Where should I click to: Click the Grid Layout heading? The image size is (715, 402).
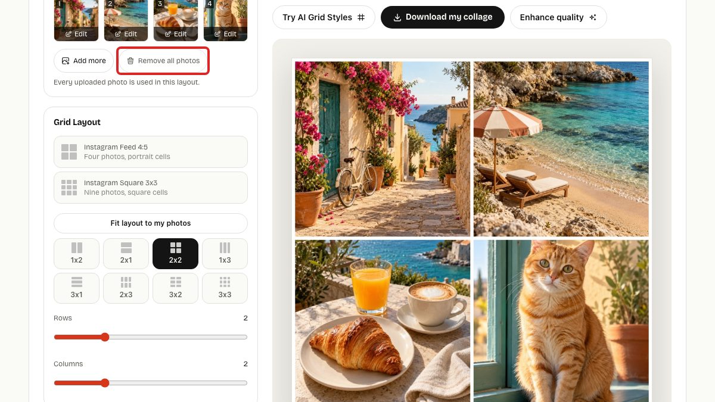[77, 122]
